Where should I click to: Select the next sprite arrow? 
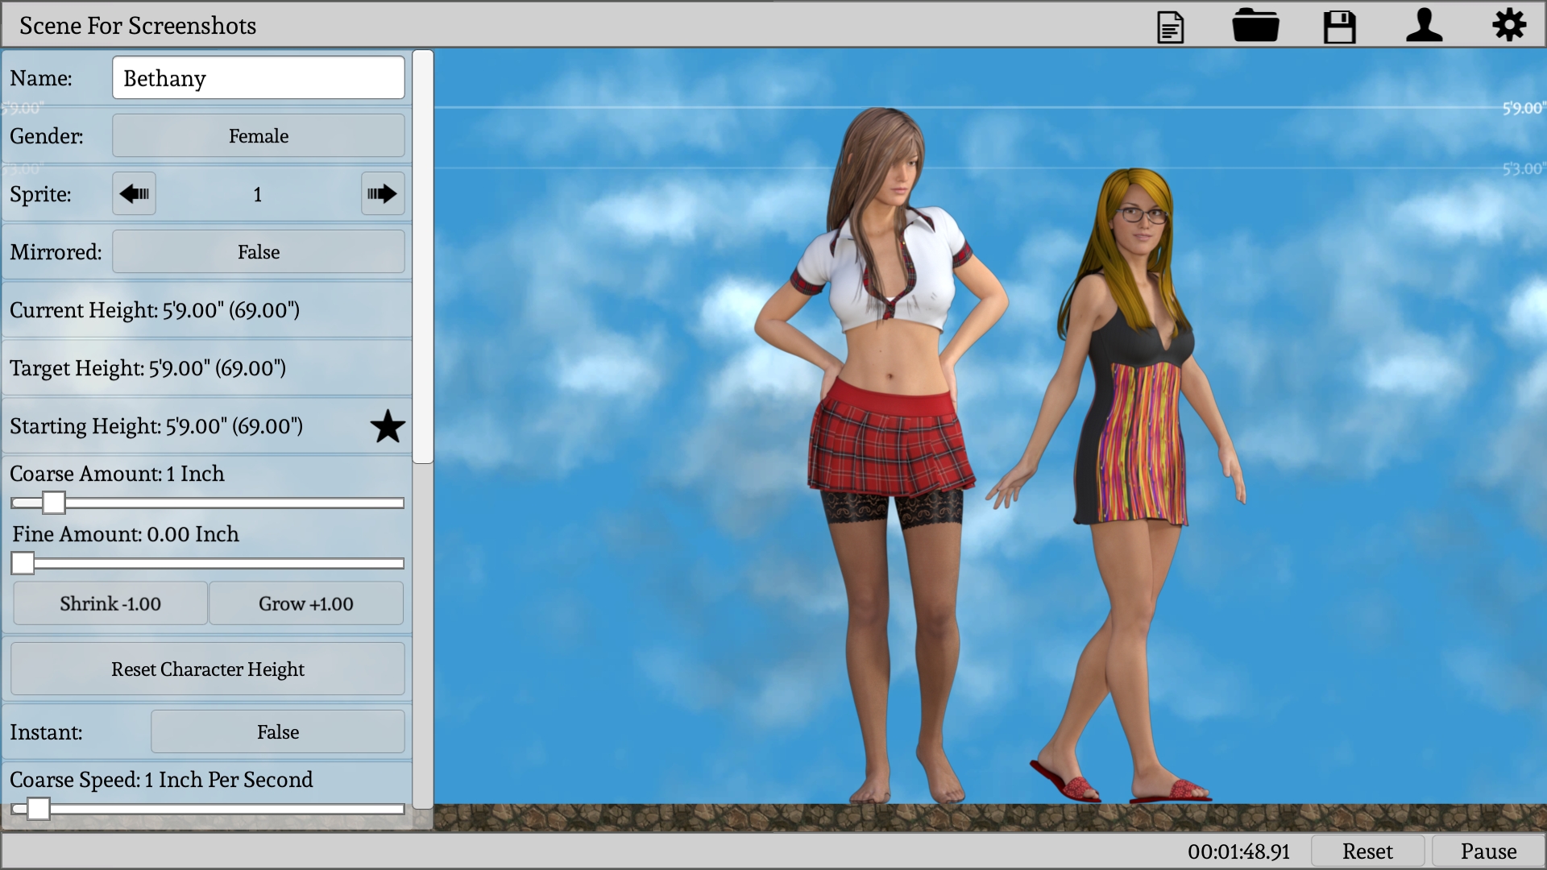[383, 193]
